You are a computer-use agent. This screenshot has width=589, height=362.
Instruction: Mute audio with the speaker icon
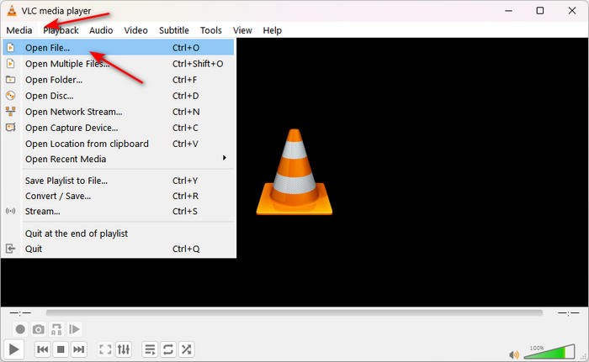pos(514,354)
